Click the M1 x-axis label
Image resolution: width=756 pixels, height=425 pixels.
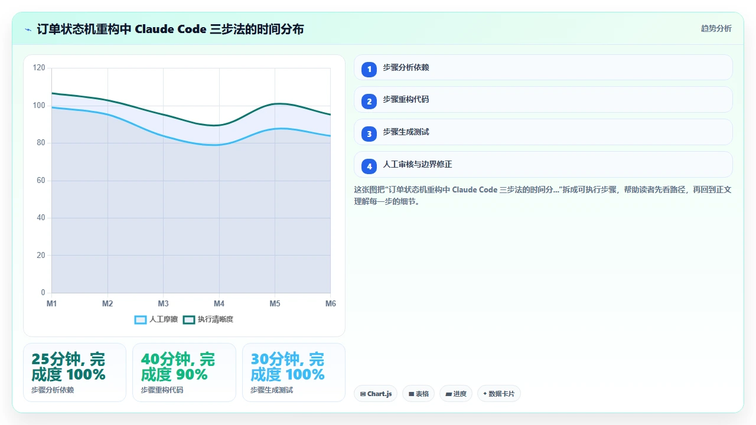(52, 303)
